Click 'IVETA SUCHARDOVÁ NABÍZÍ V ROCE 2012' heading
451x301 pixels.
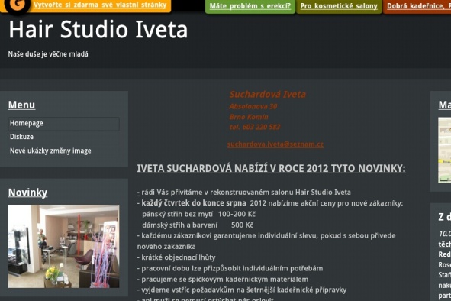(271, 169)
